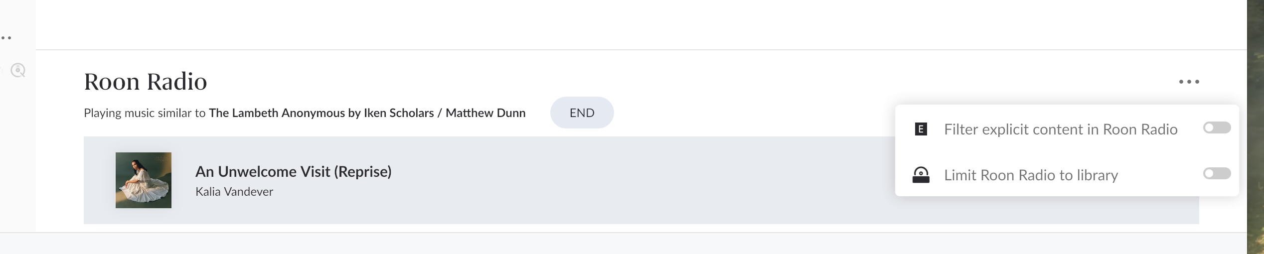This screenshot has height=254, width=1264.
Task: Click the dots icon at left sidebar top
Action: (6, 38)
